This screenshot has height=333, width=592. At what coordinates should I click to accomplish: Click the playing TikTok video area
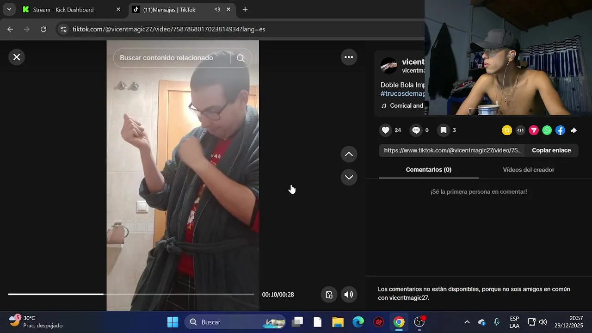183,176
